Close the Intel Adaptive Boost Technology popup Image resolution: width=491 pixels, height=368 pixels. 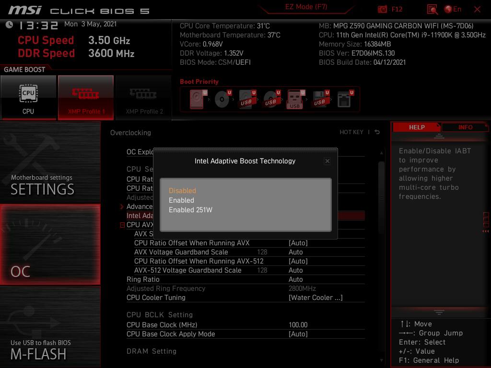point(327,161)
